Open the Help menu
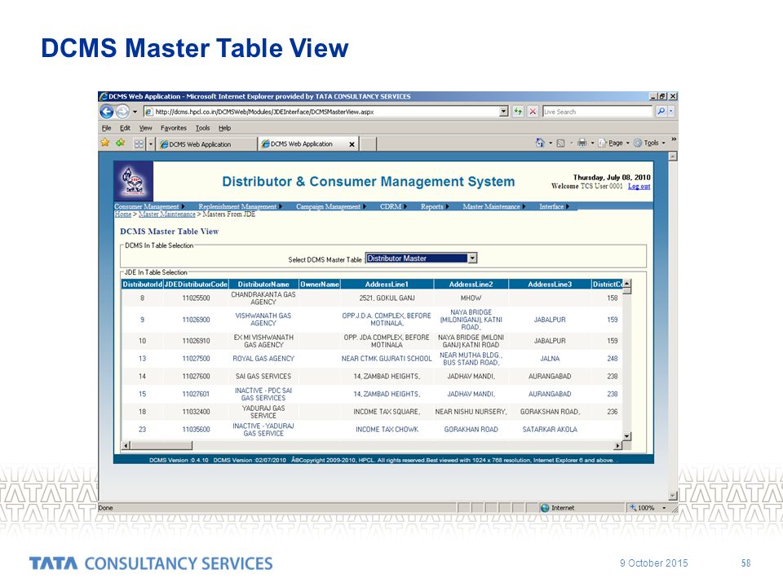The image size is (783, 587). [225, 128]
